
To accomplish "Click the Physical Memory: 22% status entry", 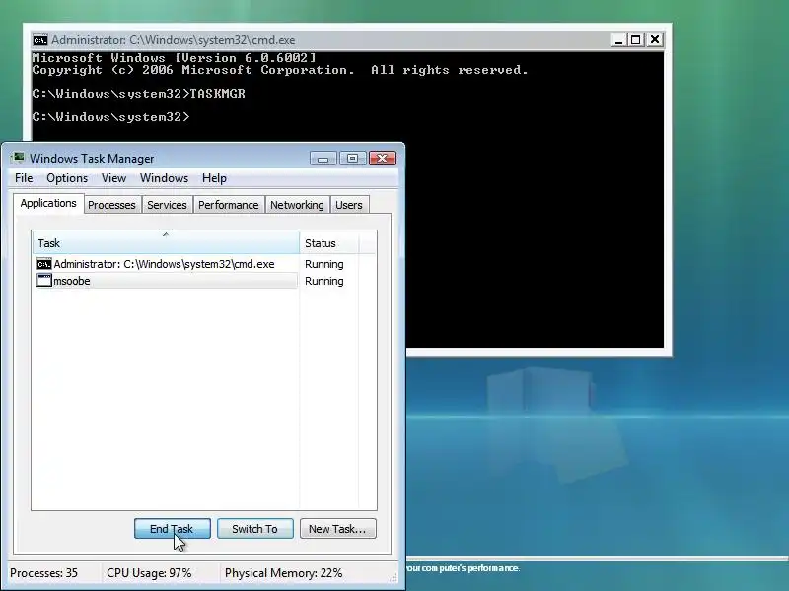I will coord(283,573).
